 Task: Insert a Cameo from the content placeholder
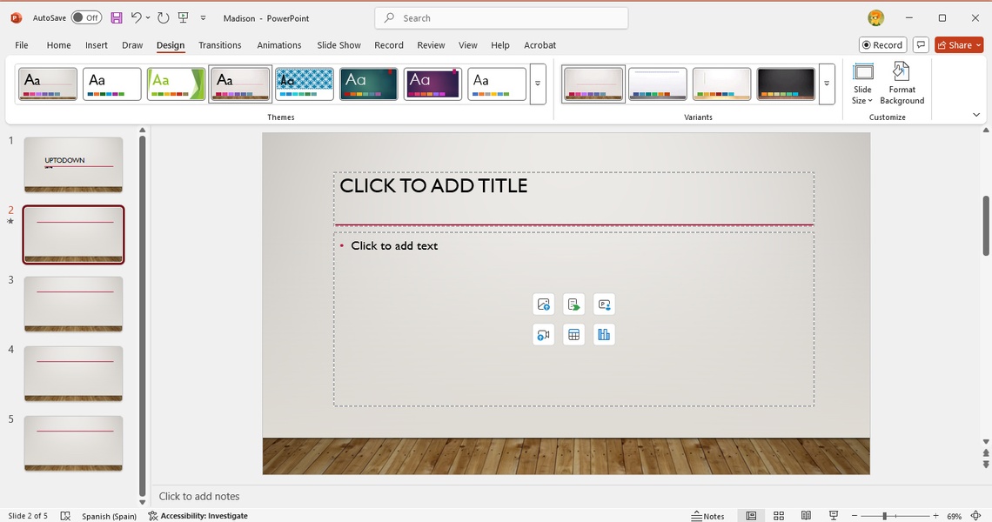[x=604, y=304]
